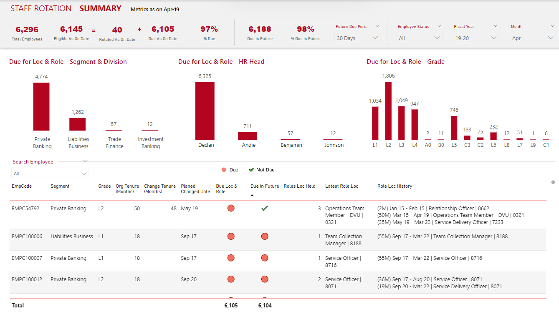The width and height of the screenshot is (559, 312).
Task: Click the Not Due legend checkmark
Action: 251,170
